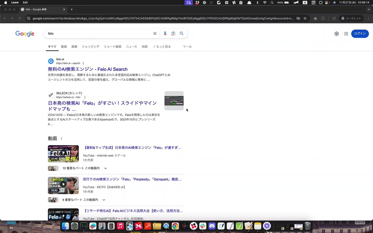Screen dimensions: 373x233
Task: Click the blue magnifier search icon
Action: [182, 33]
